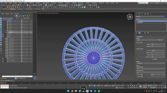Open the Modify command panel tab

(x=139, y=14)
